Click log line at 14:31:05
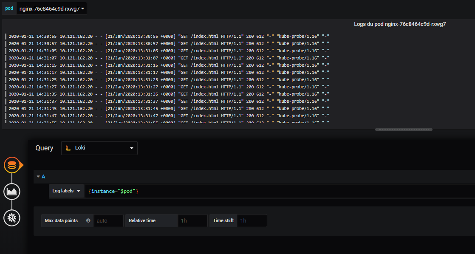The height and width of the screenshot is (254, 475). pos(169,51)
